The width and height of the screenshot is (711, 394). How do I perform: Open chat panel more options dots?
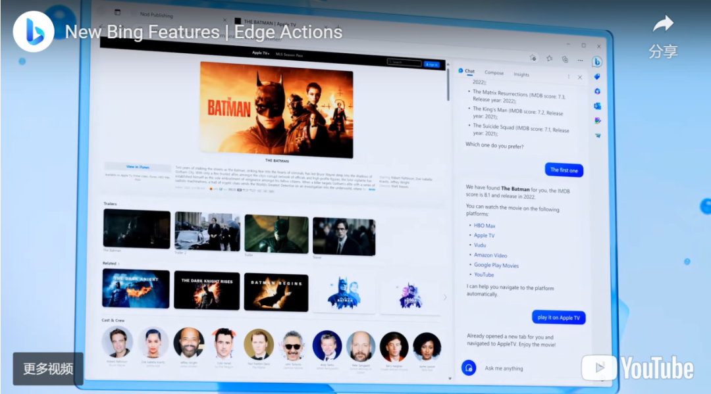(569, 76)
